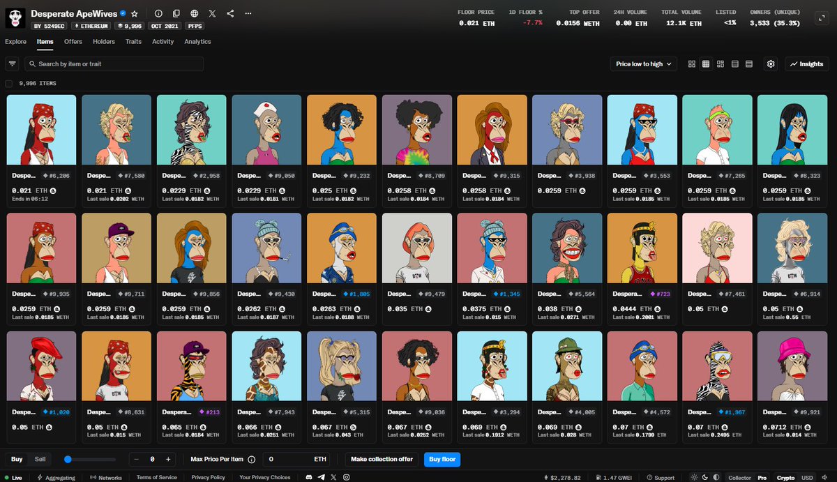Toggle the select-all items checkbox

[x=9, y=83]
